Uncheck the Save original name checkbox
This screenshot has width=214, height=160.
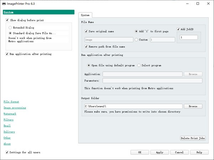click(86, 31)
